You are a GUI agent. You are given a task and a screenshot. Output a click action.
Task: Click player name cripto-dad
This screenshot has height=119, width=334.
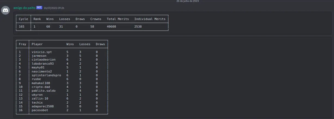point(41,87)
